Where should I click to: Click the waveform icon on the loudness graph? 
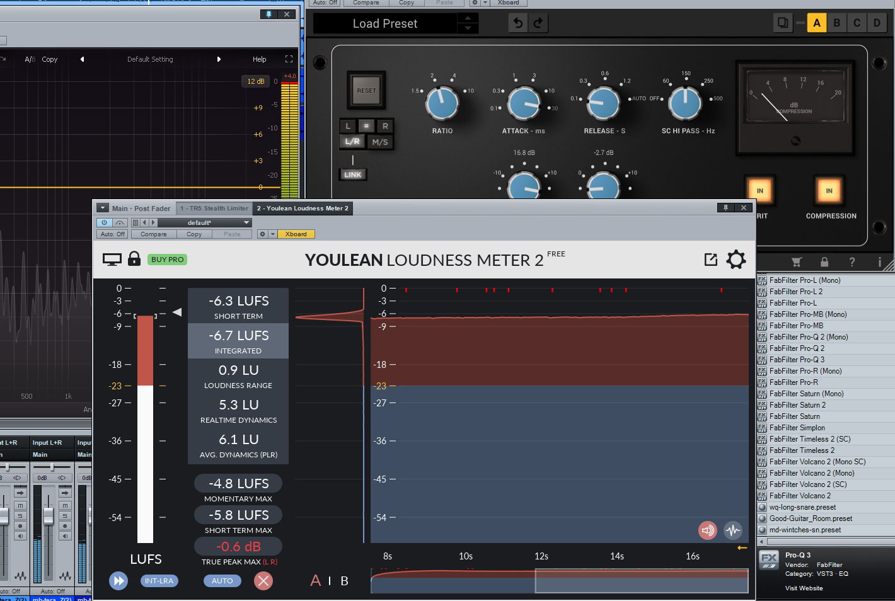(x=733, y=530)
